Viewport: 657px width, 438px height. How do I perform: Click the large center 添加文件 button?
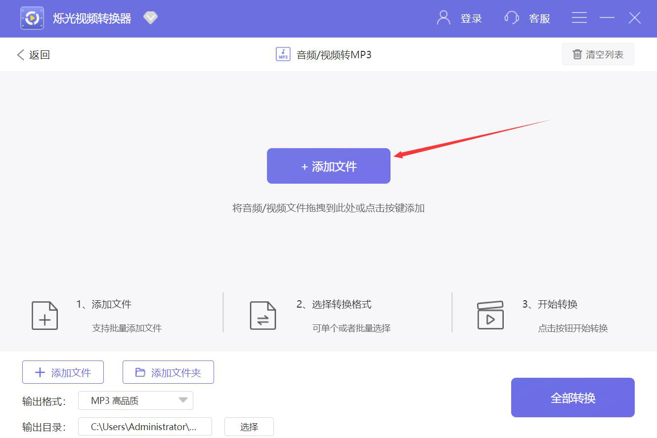329,166
